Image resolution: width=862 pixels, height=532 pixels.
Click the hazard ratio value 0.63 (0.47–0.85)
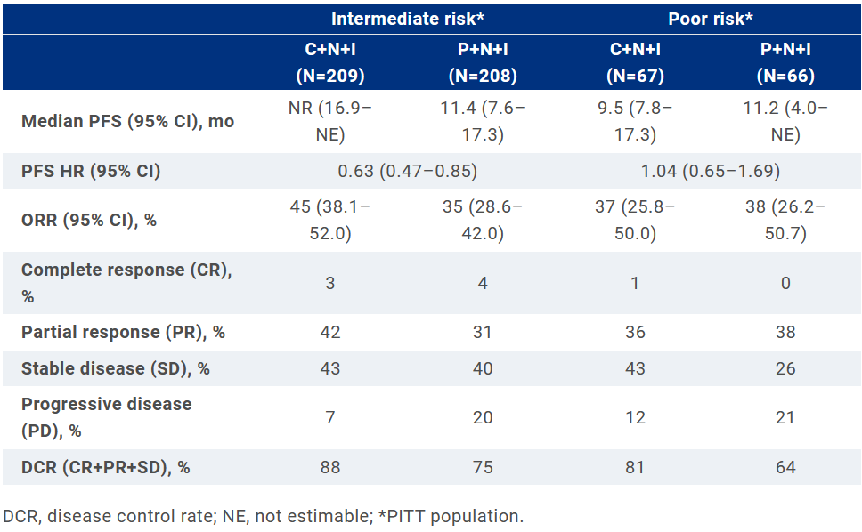407,171
